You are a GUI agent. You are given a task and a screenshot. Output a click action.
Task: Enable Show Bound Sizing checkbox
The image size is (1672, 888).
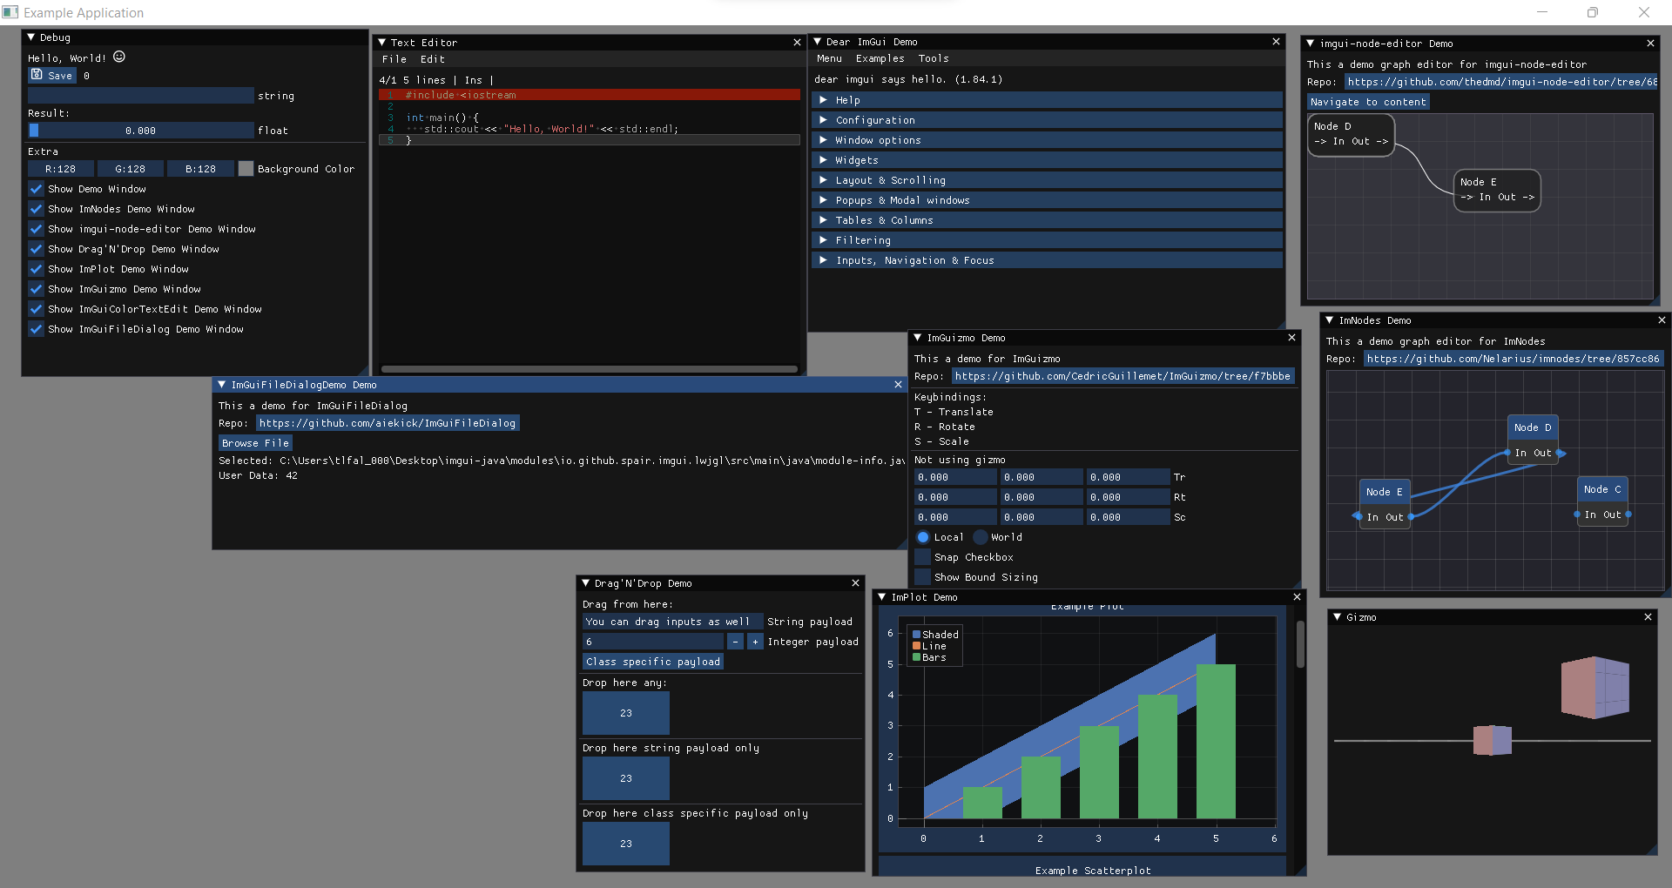[922, 577]
